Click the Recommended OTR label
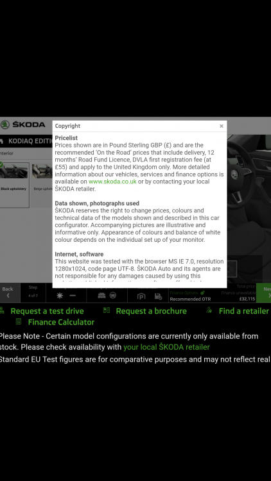 (x=190, y=299)
